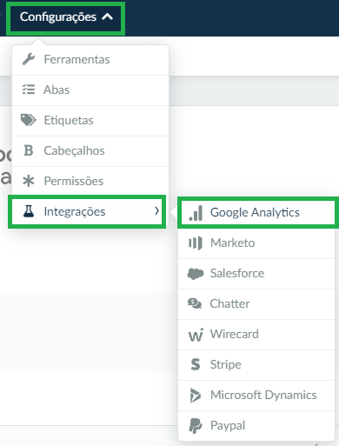Click the Salesforce cloud icon
Image resolution: width=339 pixels, height=446 pixels.
196,273
